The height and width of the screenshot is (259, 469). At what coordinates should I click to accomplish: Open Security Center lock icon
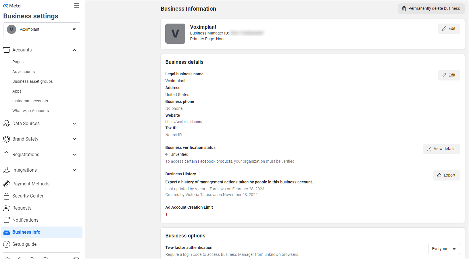[7, 196]
